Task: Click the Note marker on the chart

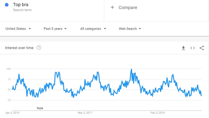Action: (40, 108)
